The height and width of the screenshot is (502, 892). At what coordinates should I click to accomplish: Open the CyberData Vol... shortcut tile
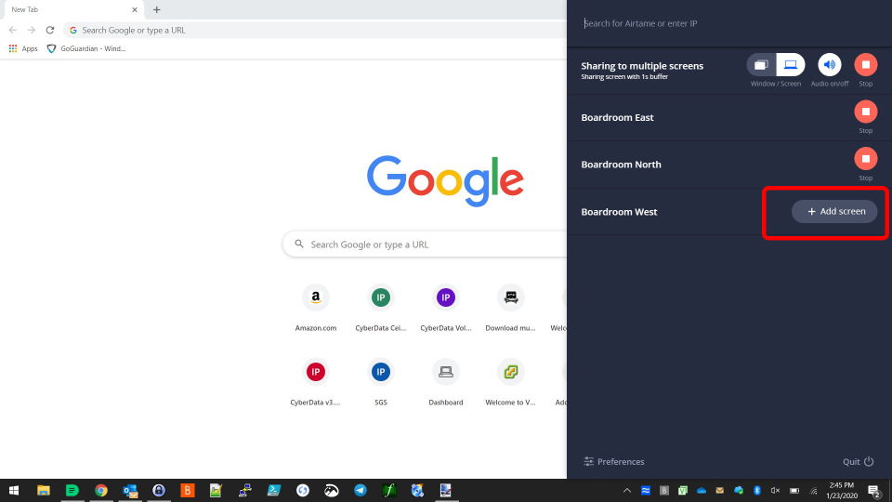coord(445,309)
